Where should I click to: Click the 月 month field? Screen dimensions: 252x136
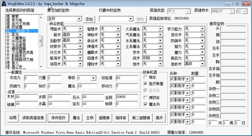[213, 123]
